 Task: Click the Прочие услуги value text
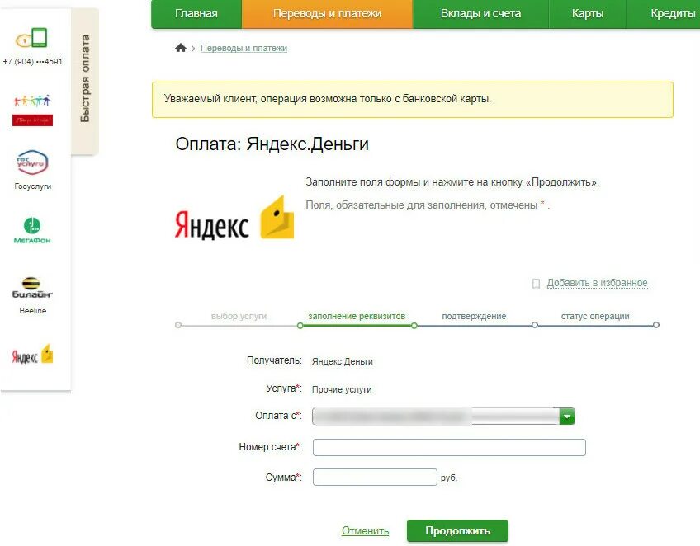(x=342, y=389)
